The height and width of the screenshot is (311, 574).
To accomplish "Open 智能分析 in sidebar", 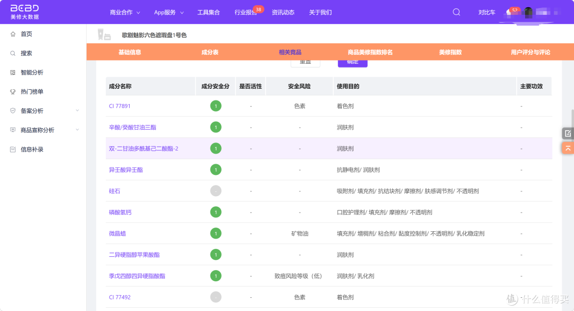I will (32, 72).
